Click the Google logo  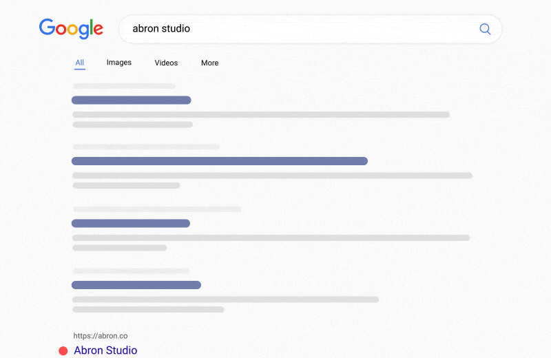71,29
